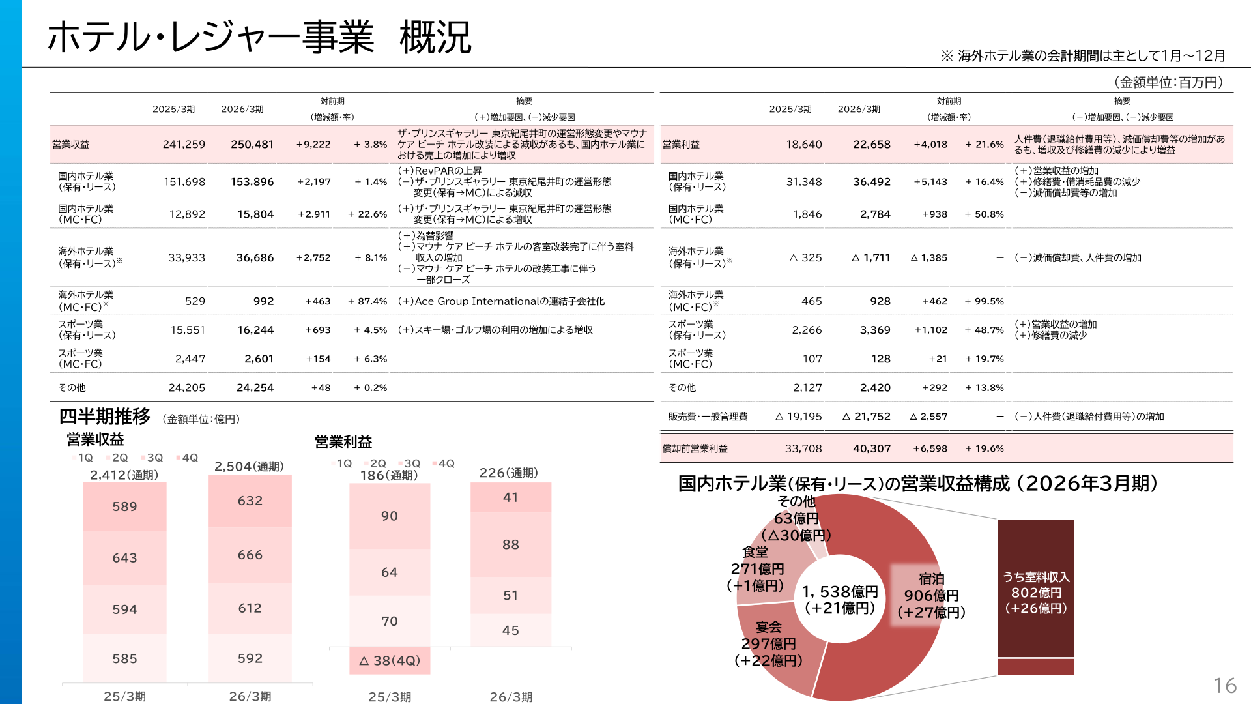The width and height of the screenshot is (1251, 704).
Task: Click the △ 38(4Q) negative bar
Action: point(390,660)
